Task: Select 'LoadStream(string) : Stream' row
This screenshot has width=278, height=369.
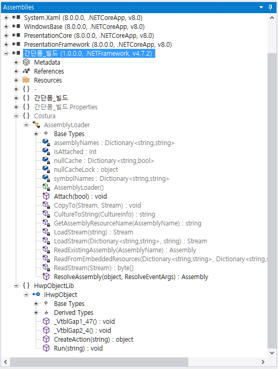Action: pos(93,232)
